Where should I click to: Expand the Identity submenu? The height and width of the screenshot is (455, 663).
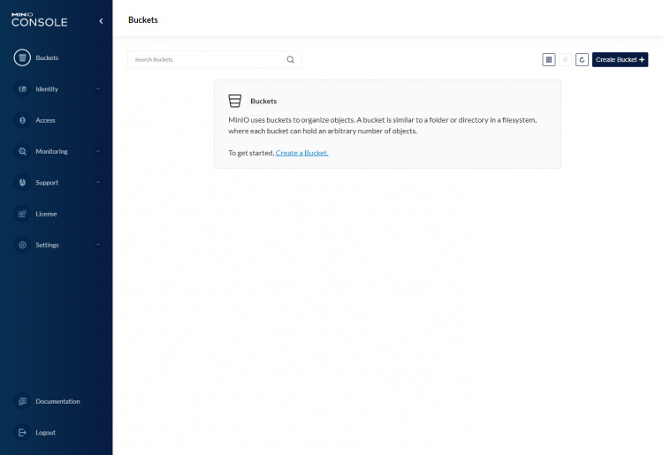[97, 89]
